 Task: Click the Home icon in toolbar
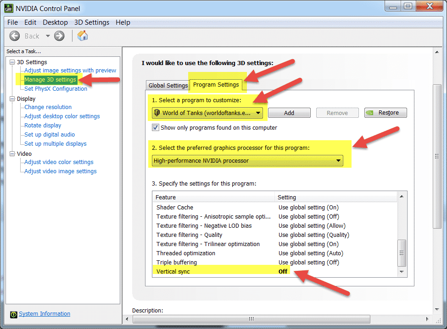(83, 36)
